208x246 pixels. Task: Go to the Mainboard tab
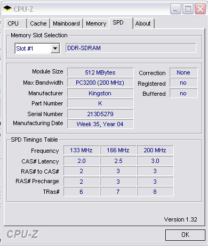pyautogui.click(x=66, y=23)
